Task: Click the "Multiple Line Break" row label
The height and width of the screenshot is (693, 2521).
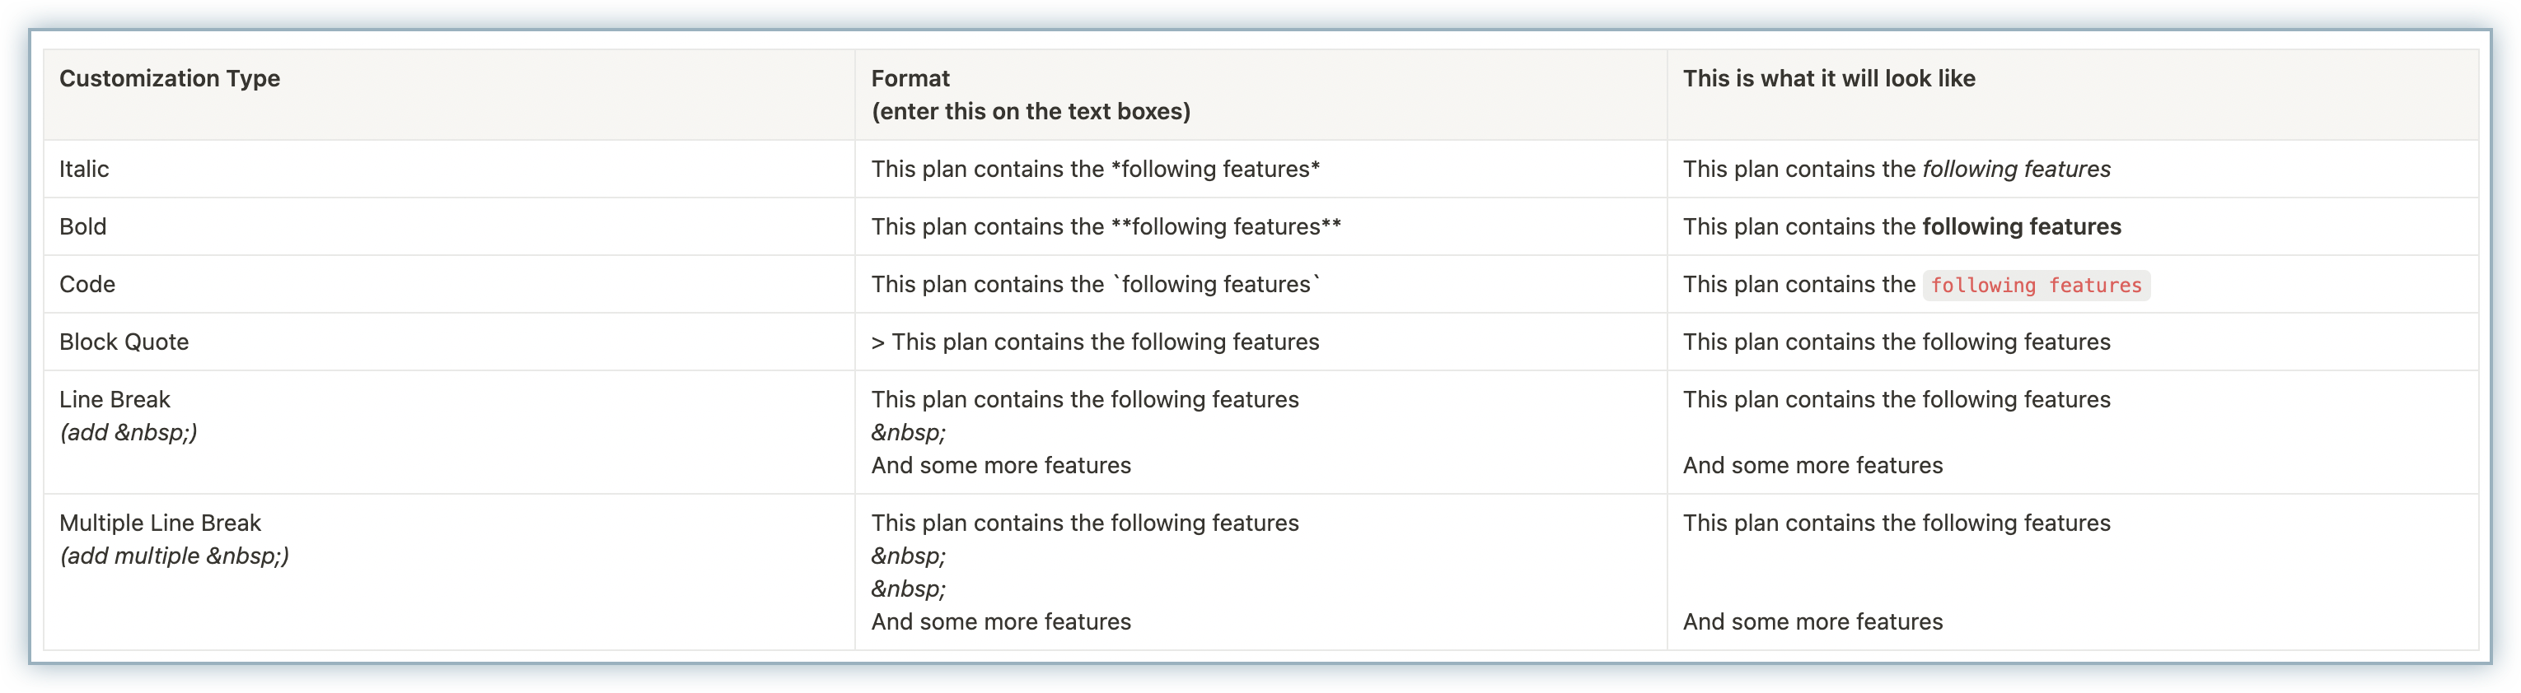Action: click(161, 523)
